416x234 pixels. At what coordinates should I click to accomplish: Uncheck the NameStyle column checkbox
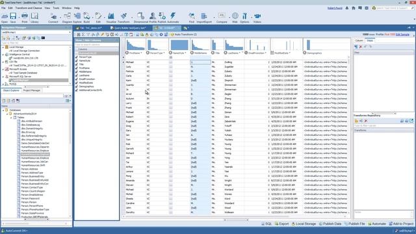pos(77,60)
